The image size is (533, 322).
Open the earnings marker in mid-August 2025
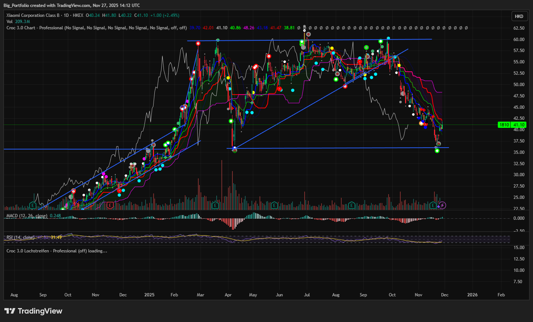pyautogui.click(x=352, y=206)
